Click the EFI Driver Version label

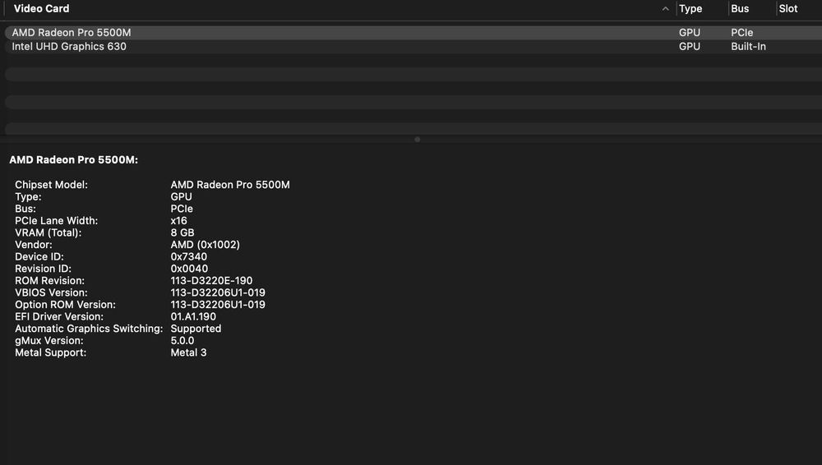pos(59,317)
